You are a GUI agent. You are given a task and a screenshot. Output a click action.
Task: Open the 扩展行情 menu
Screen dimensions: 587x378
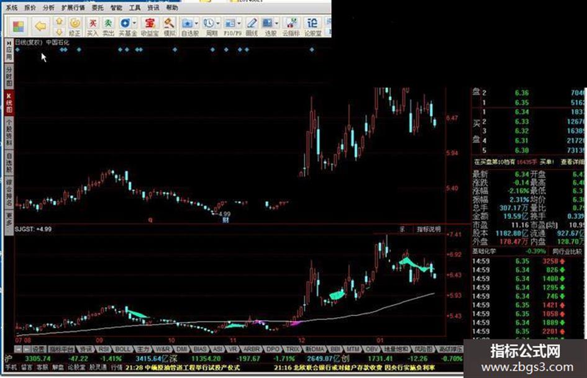(x=73, y=7)
